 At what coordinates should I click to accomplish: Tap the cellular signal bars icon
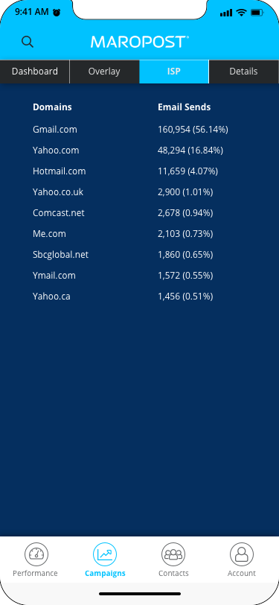pos(226,13)
